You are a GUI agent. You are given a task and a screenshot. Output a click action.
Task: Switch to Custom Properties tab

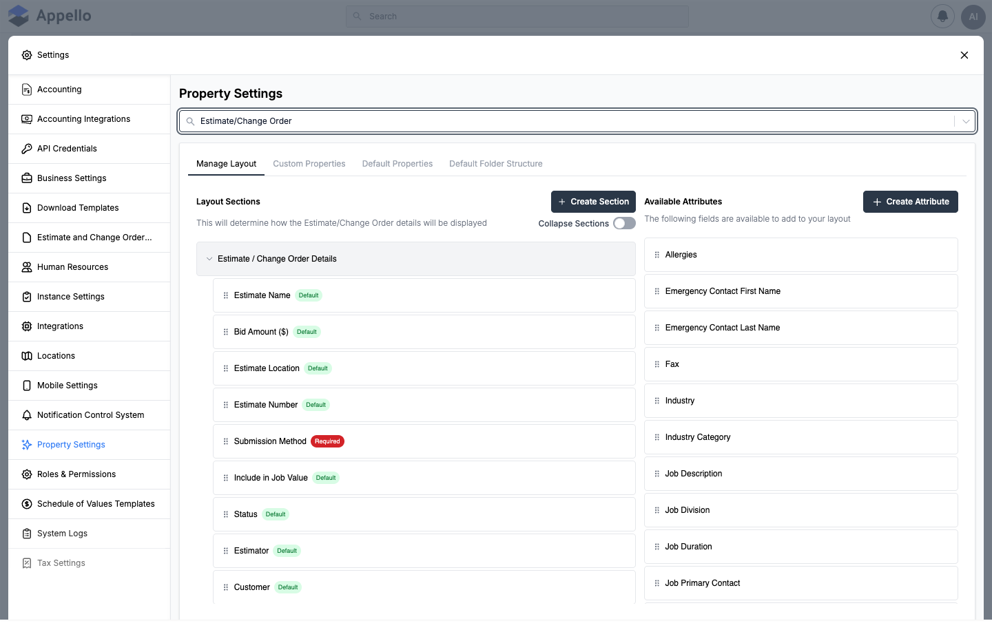[x=309, y=164]
